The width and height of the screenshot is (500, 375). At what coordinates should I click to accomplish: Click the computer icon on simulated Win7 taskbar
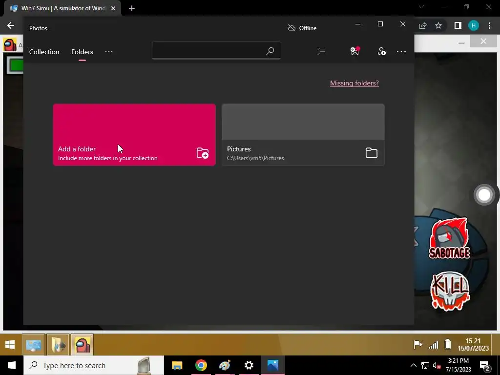(34, 345)
